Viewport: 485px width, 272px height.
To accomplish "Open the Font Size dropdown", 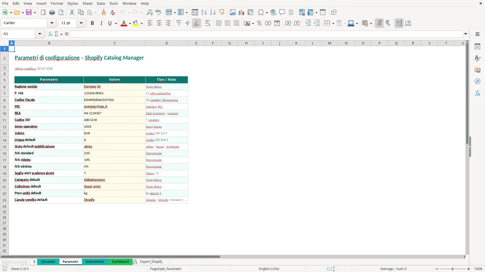I will [x=81, y=23].
